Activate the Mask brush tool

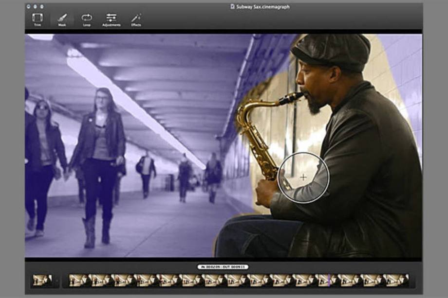pos(62,18)
